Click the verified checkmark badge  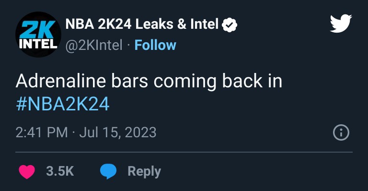point(230,24)
